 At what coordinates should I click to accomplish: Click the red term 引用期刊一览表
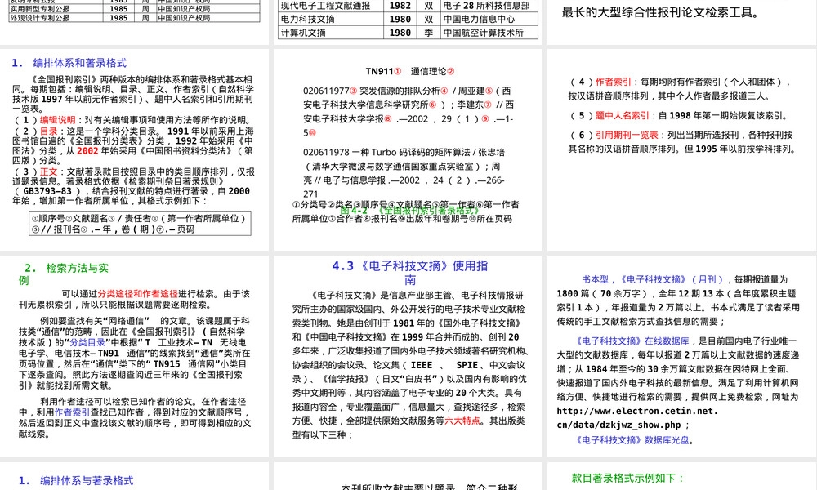(627, 135)
